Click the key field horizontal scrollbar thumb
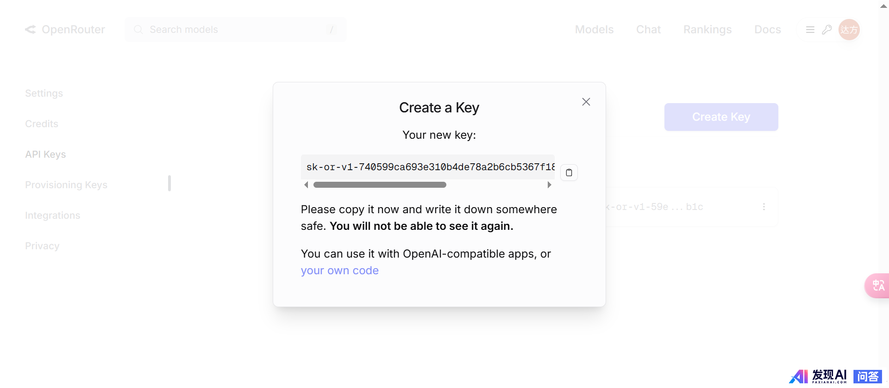Image resolution: width=889 pixels, height=388 pixels. point(380,185)
